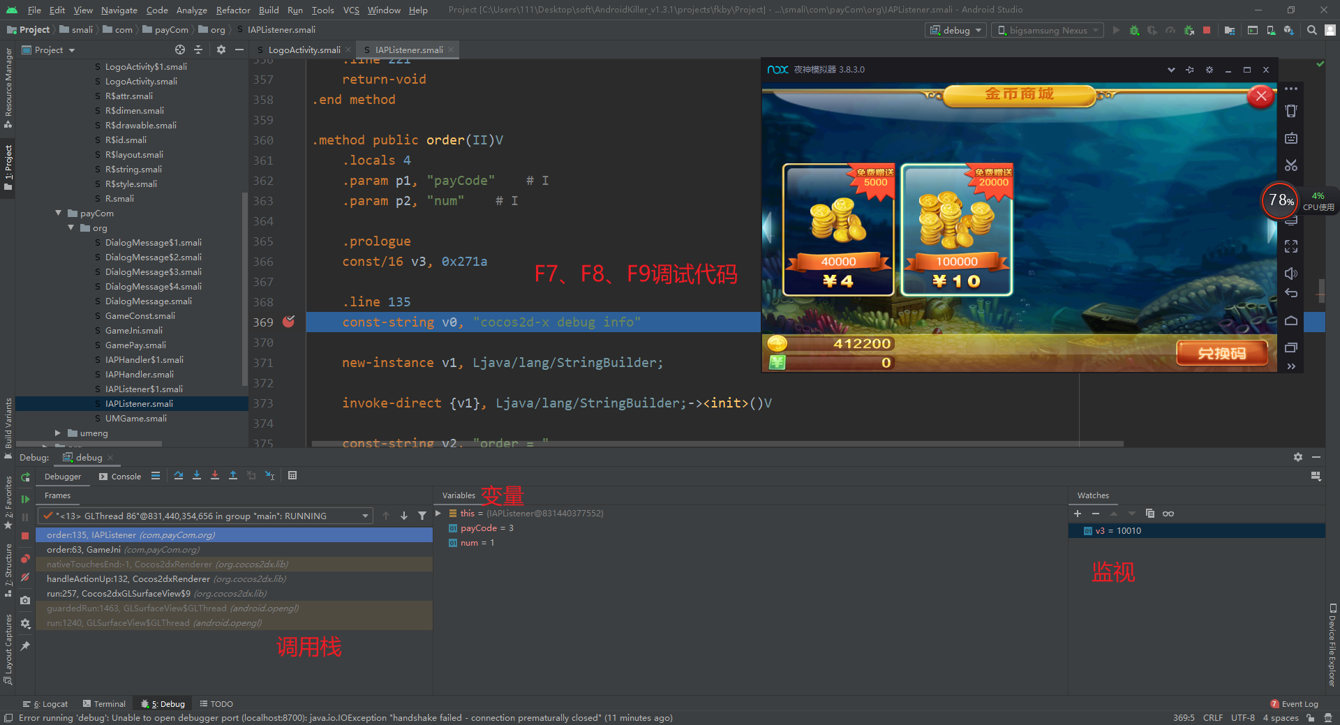
Task: Open the SDK Manager icon
Action: 1289,30
